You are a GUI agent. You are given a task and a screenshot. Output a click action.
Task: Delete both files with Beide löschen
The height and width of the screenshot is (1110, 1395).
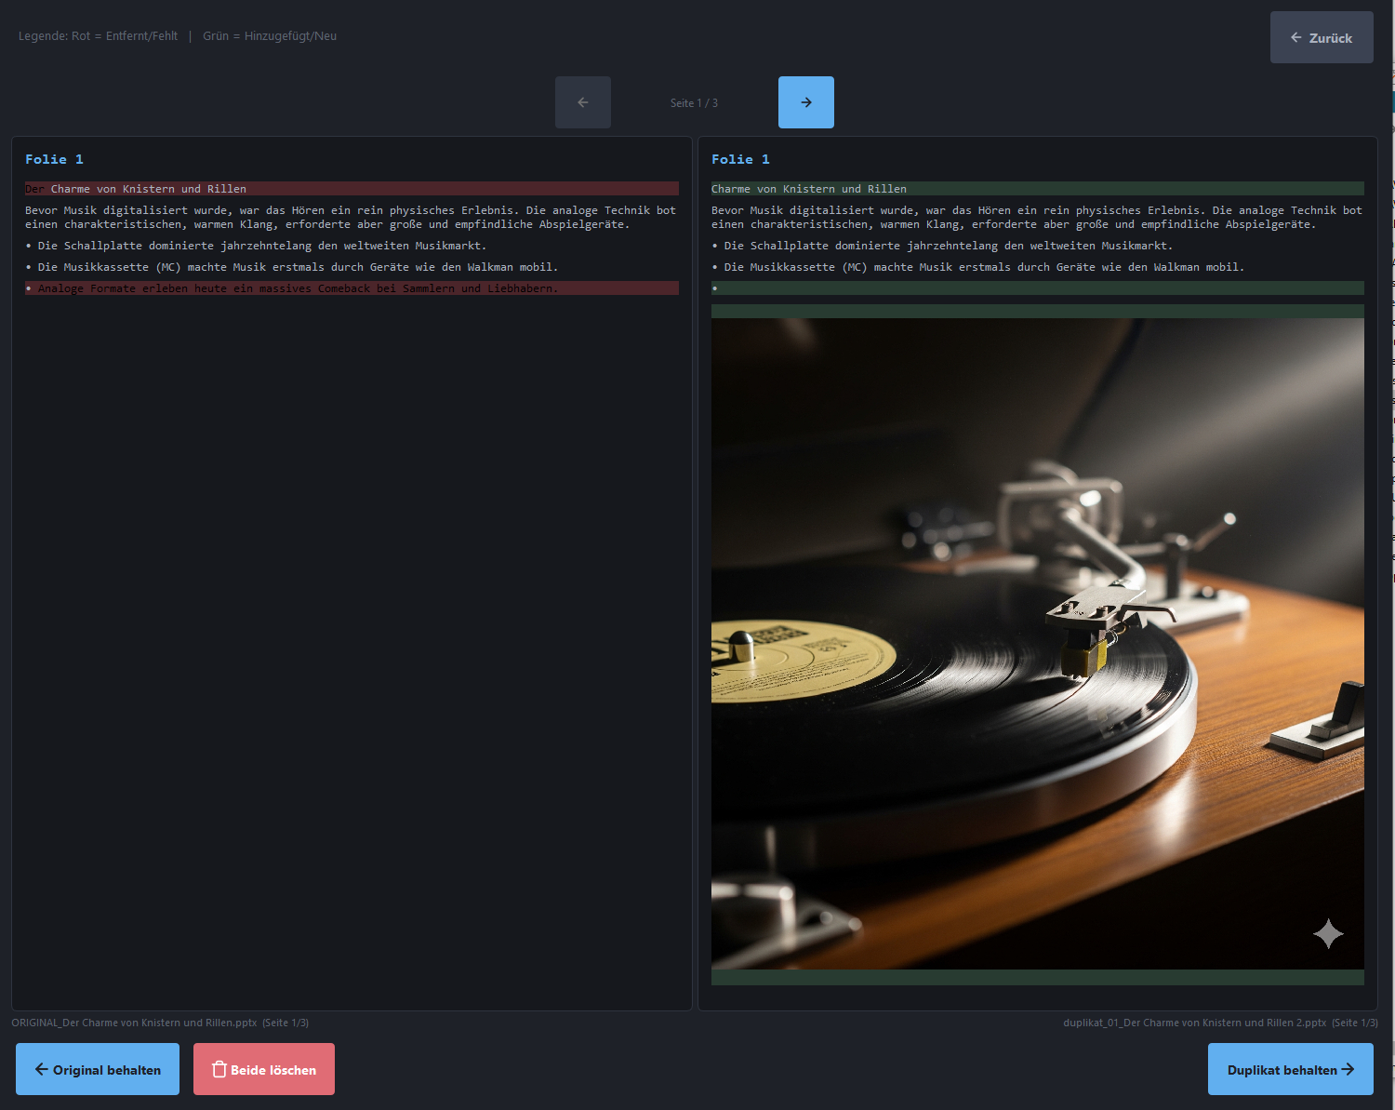tap(264, 1069)
